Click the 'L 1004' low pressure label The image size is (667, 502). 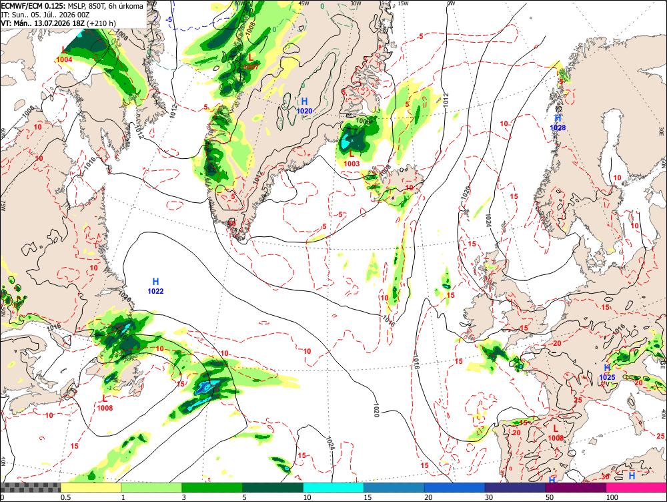64,55
